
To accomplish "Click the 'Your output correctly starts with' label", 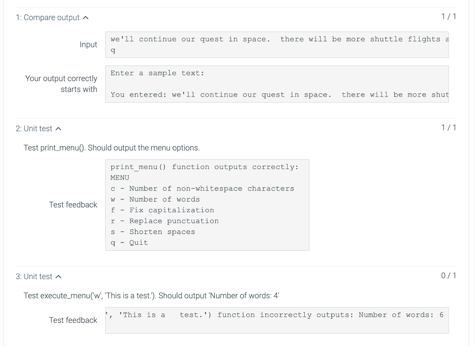I will (x=61, y=84).
